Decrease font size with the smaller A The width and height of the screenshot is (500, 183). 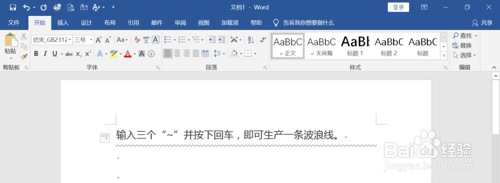point(108,40)
